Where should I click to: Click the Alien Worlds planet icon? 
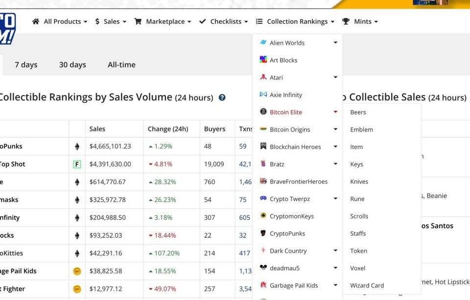click(x=263, y=42)
